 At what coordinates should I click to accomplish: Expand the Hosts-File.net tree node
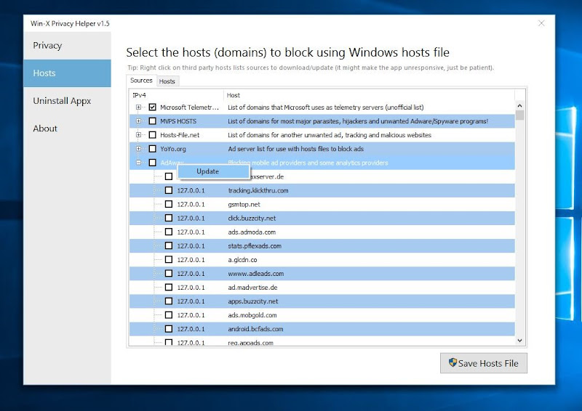pyautogui.click(x=138, y=135)
